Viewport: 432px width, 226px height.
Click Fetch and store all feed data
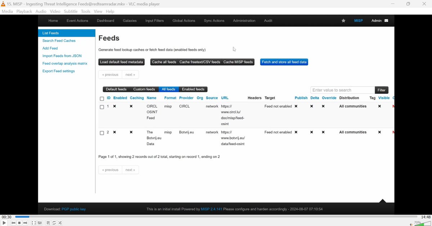pos(284,62)
